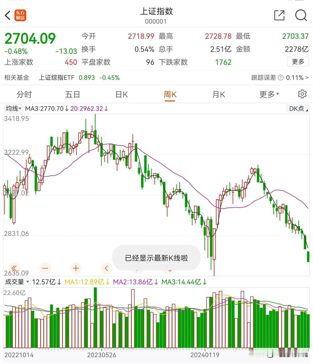Tap the MA2:13.86亿 volume label
The width and height of the screenshot is (313, 364).
click(x=136, y=282)
